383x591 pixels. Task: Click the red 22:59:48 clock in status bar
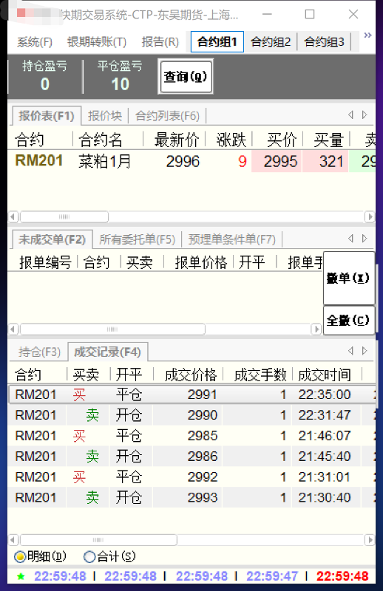click(342, 576)
